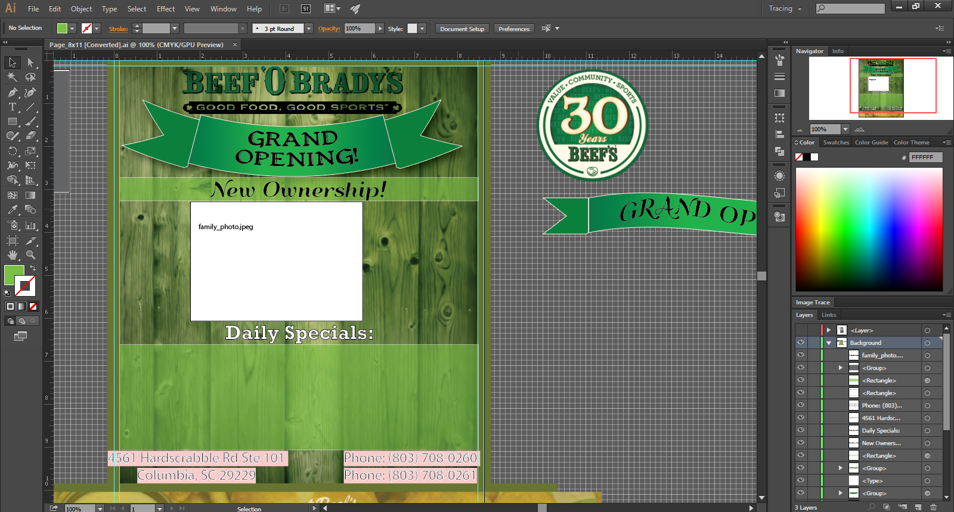Hide the family_photo layer item

801,355
